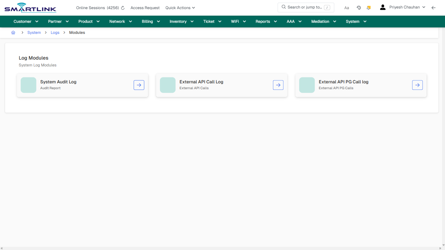The height and width of the screenshot is (250, 445).
Task: Open the Billing menu
Action: 150,21
